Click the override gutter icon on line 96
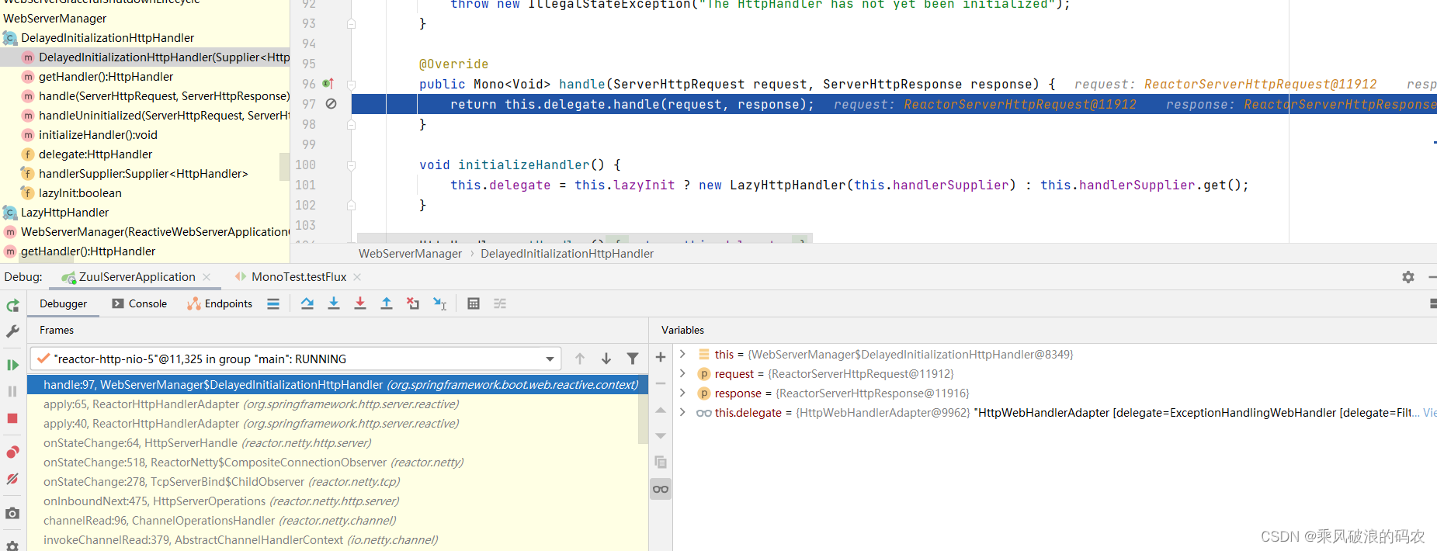The width and height of the screenshot is (1437, 551). click(328, 84)
